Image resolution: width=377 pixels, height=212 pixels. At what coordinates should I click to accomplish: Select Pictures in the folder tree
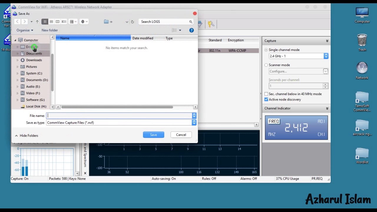[x=31, y=67]
